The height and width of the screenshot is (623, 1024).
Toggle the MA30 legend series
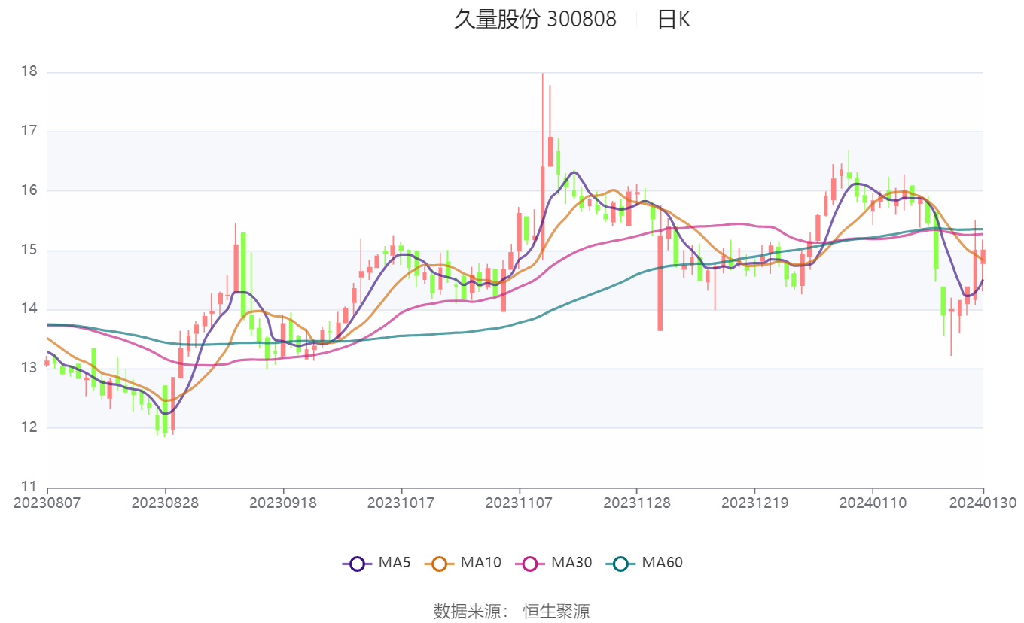553,562
